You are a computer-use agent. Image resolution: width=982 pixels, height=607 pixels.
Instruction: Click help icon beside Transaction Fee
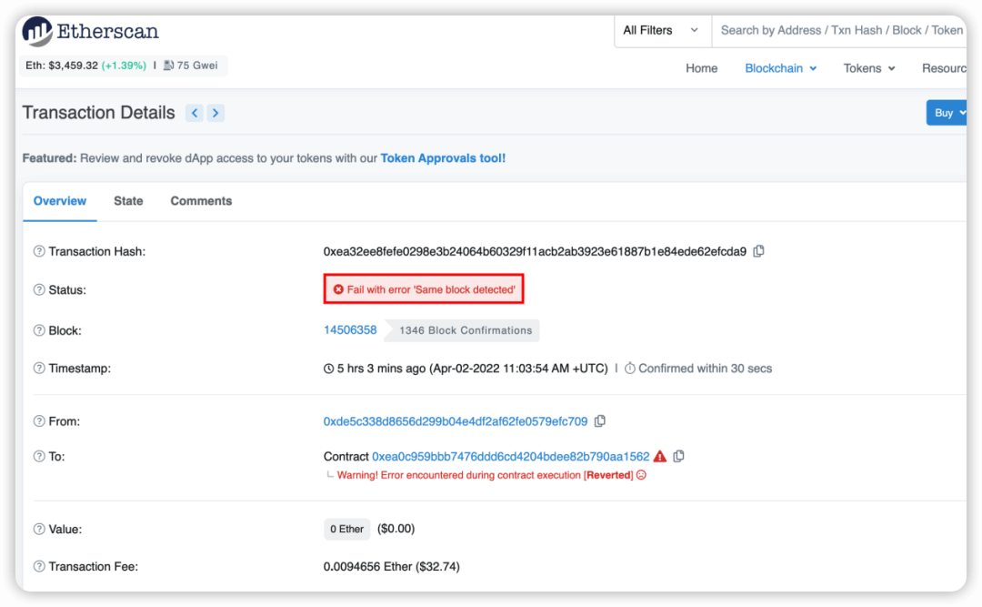(x=39, y=567)
